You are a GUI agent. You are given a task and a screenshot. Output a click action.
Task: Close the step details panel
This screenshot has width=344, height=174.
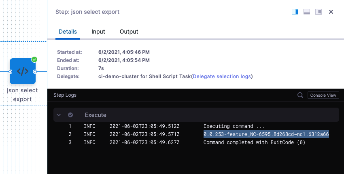click(x=331, y=12)
